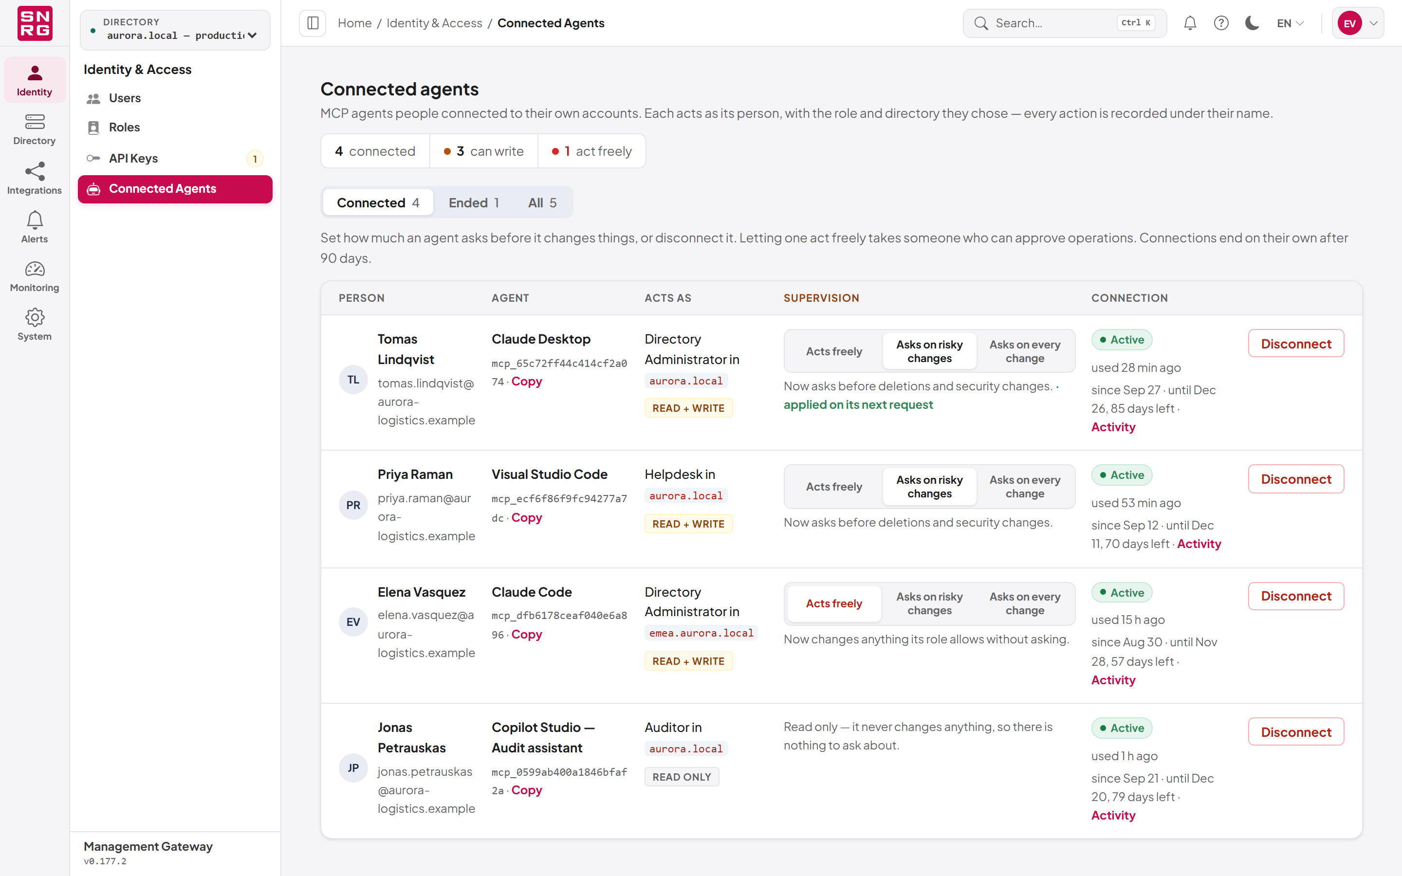Switch to the All 5 tab

[x=542, y=203]
